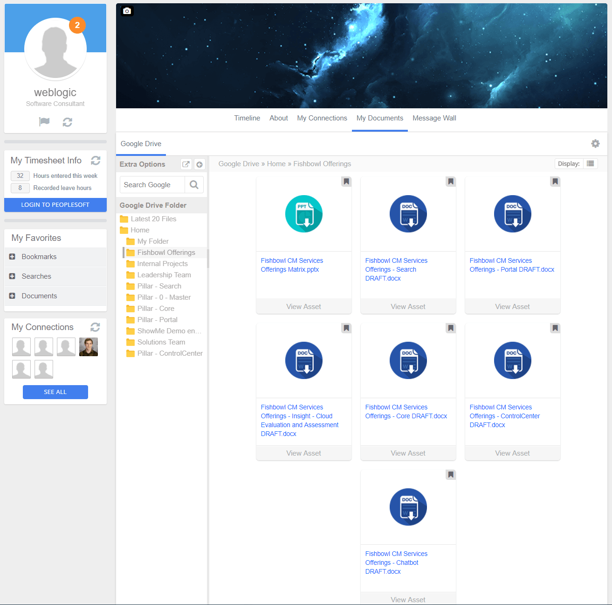Open the About tab
The width and height of the screenshot is (612, 605).
279,118
